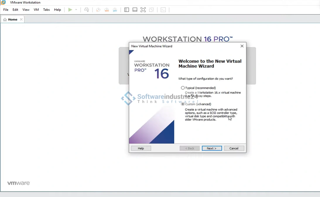Viewport: 320px width, 197px height.
Task: Click the wizard Help button
Action: pos(141,148)
